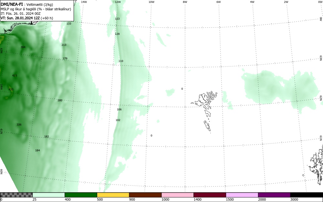Select the map value 102
The height and width of the screenshot is (202, 323).
pos(118,120)
